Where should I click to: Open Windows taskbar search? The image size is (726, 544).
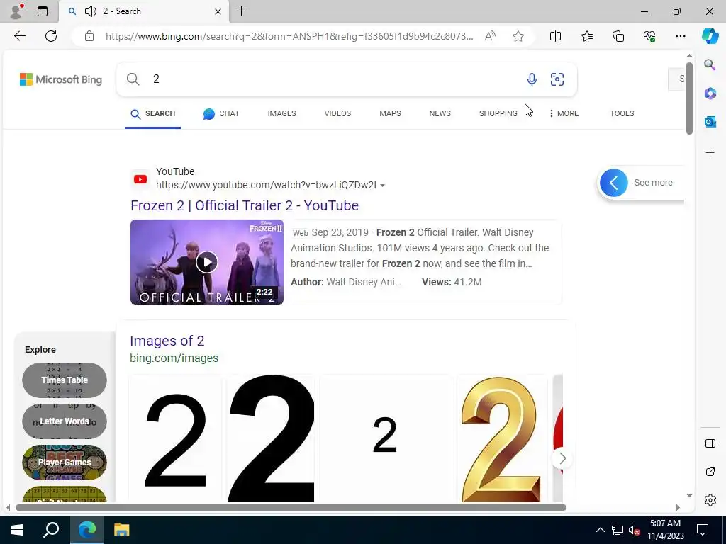pyautogui.click(x=51, y=530)
